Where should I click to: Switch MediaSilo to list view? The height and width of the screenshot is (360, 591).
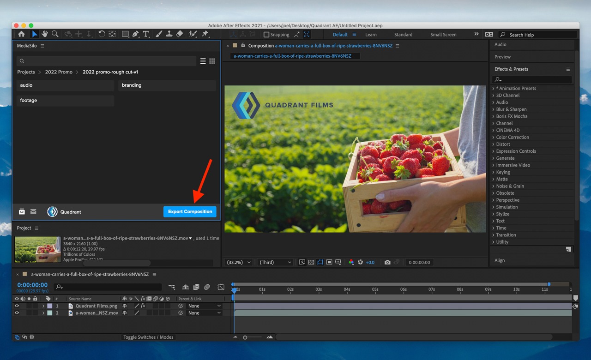pyautogui.click(x=203, y=61)
